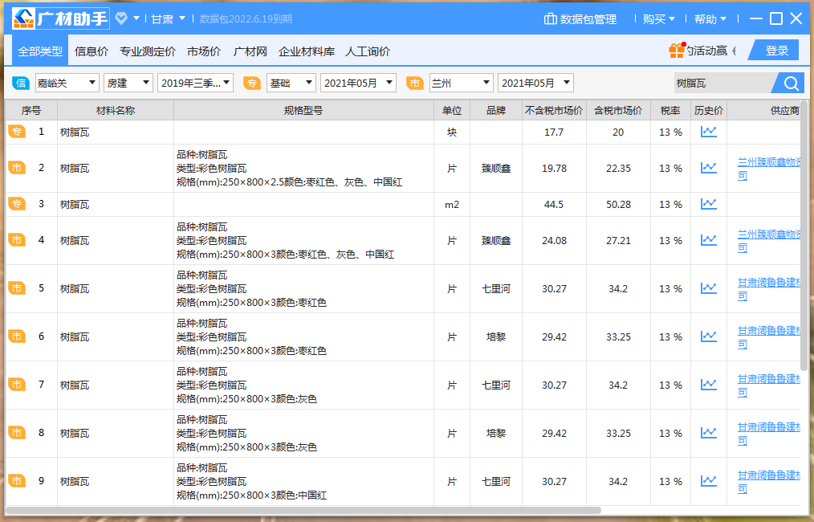814x522 pixels.
Task: Open the 房建 category dropdown
Action: tap(128, 83)
